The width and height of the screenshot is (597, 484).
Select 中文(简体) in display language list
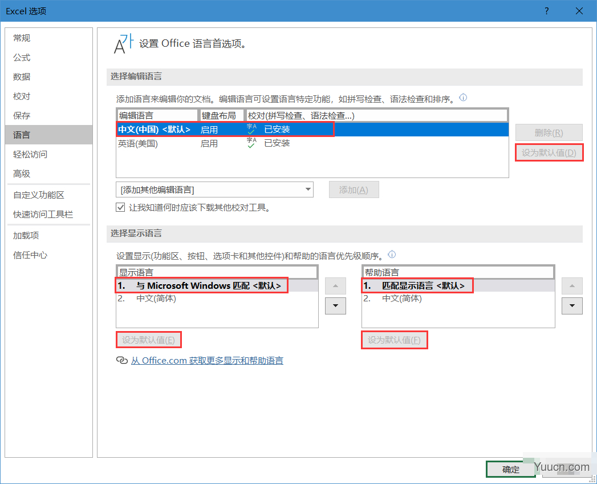coord(217,299)
